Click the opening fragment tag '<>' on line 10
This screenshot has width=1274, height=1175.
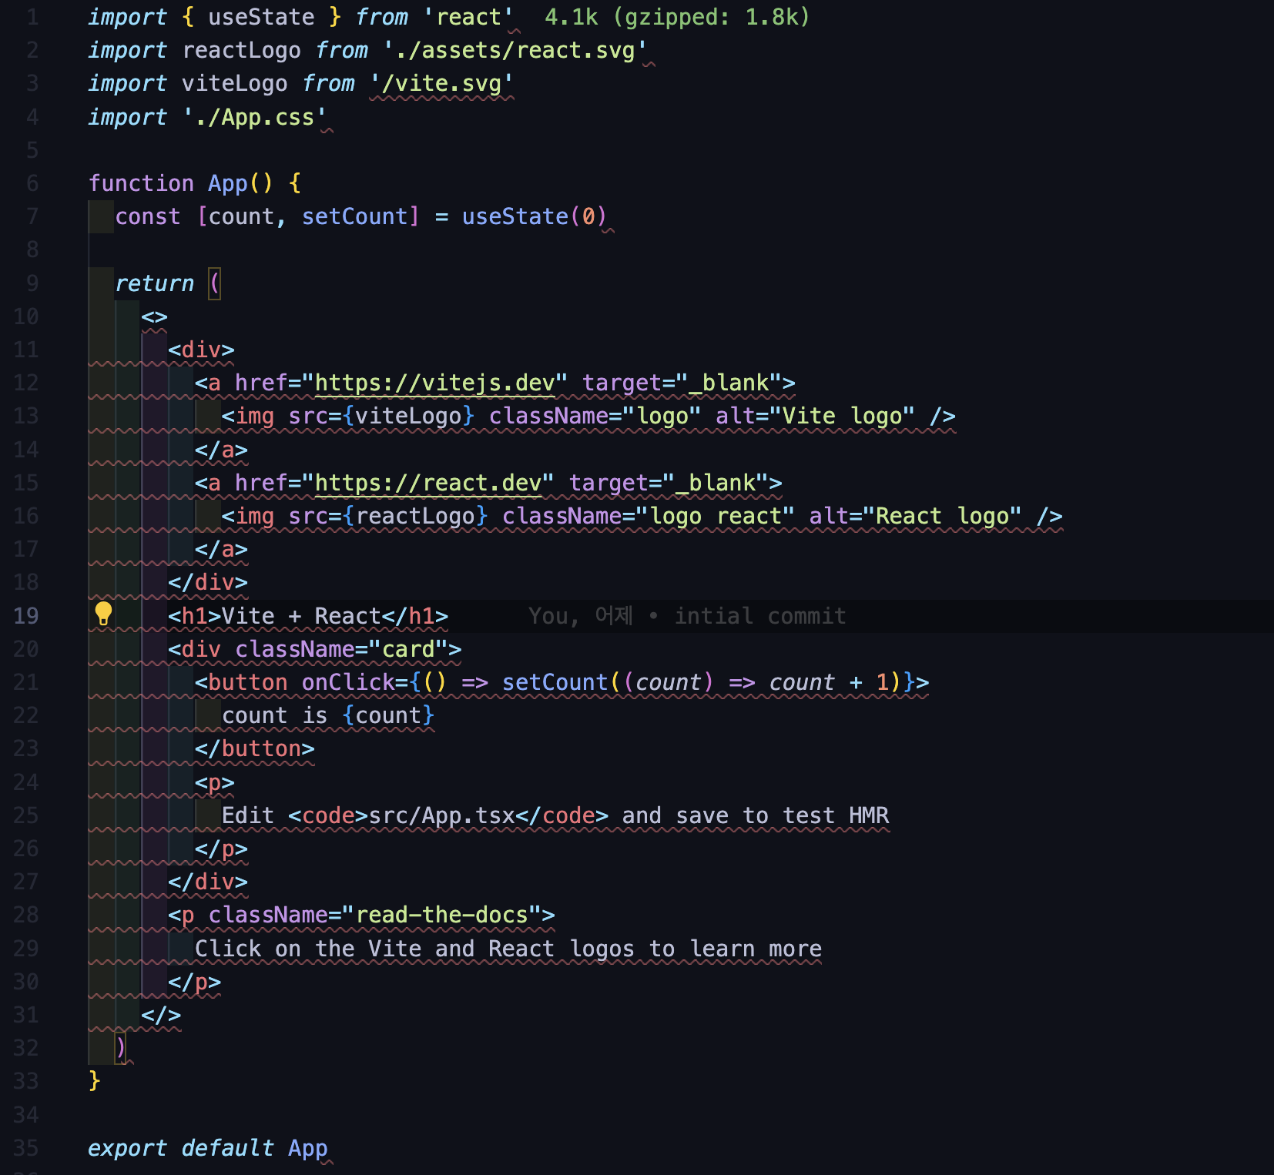154,316
